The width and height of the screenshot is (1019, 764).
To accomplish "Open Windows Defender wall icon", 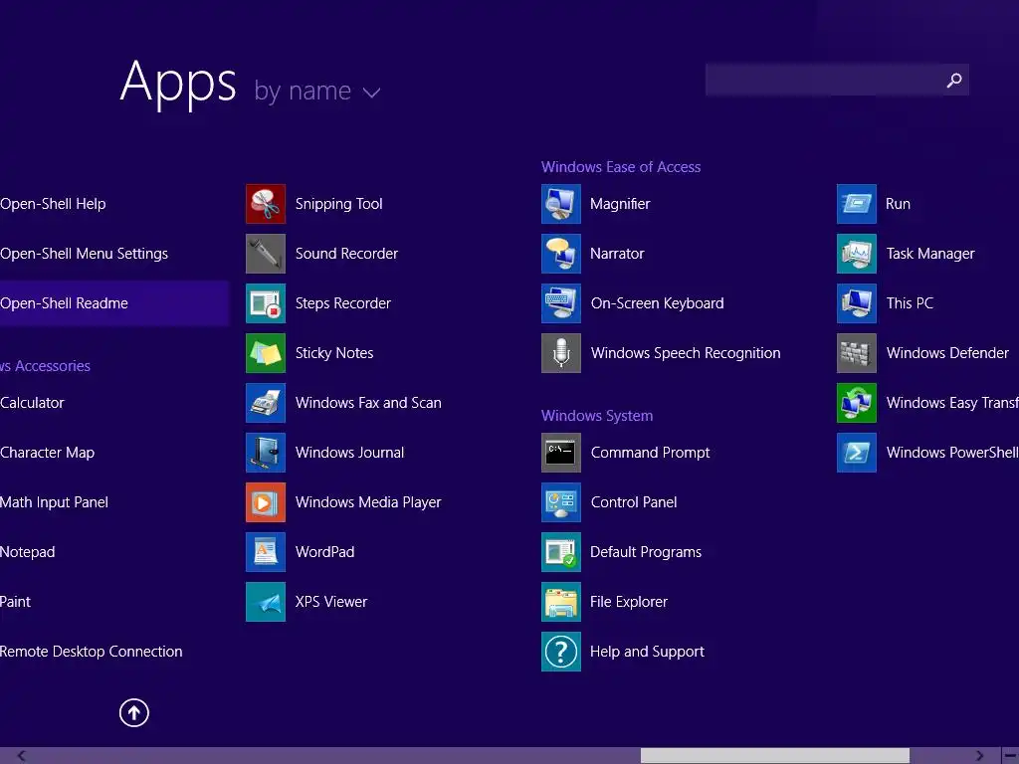I will [x=857, y=353].
